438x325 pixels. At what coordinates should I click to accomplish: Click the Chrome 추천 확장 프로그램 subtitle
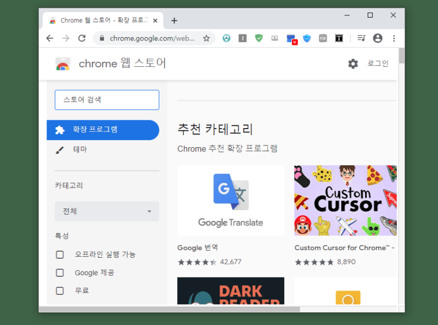[x=227, y=148]
